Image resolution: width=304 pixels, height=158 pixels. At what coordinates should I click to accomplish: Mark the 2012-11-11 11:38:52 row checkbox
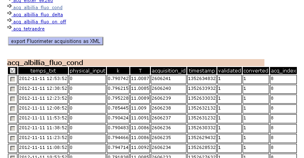(x=13, y=128)
